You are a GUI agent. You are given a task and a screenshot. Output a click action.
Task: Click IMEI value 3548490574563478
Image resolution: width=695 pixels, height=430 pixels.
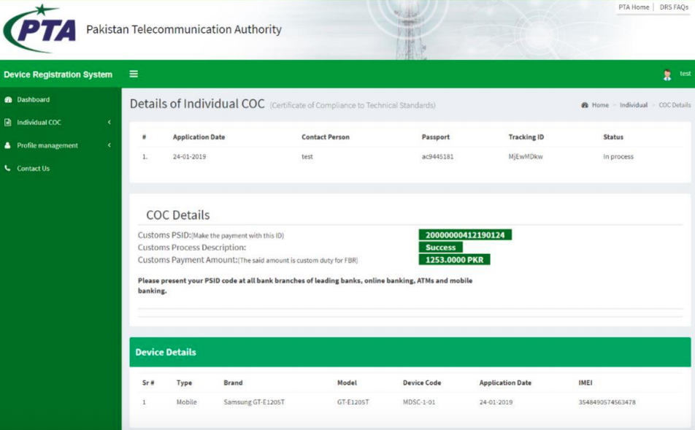607,402
